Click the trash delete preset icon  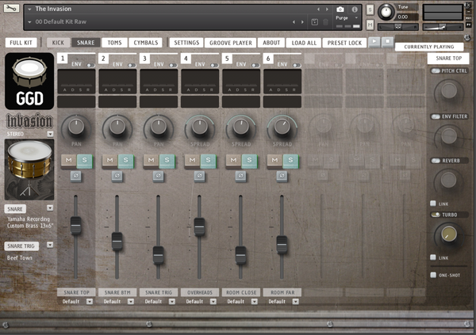tap(325, 22)
